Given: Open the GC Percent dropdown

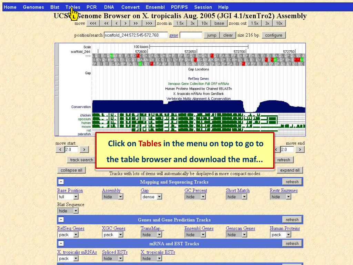Looking at the screenshot, I should pyautogui.click(x=195, y=197).
